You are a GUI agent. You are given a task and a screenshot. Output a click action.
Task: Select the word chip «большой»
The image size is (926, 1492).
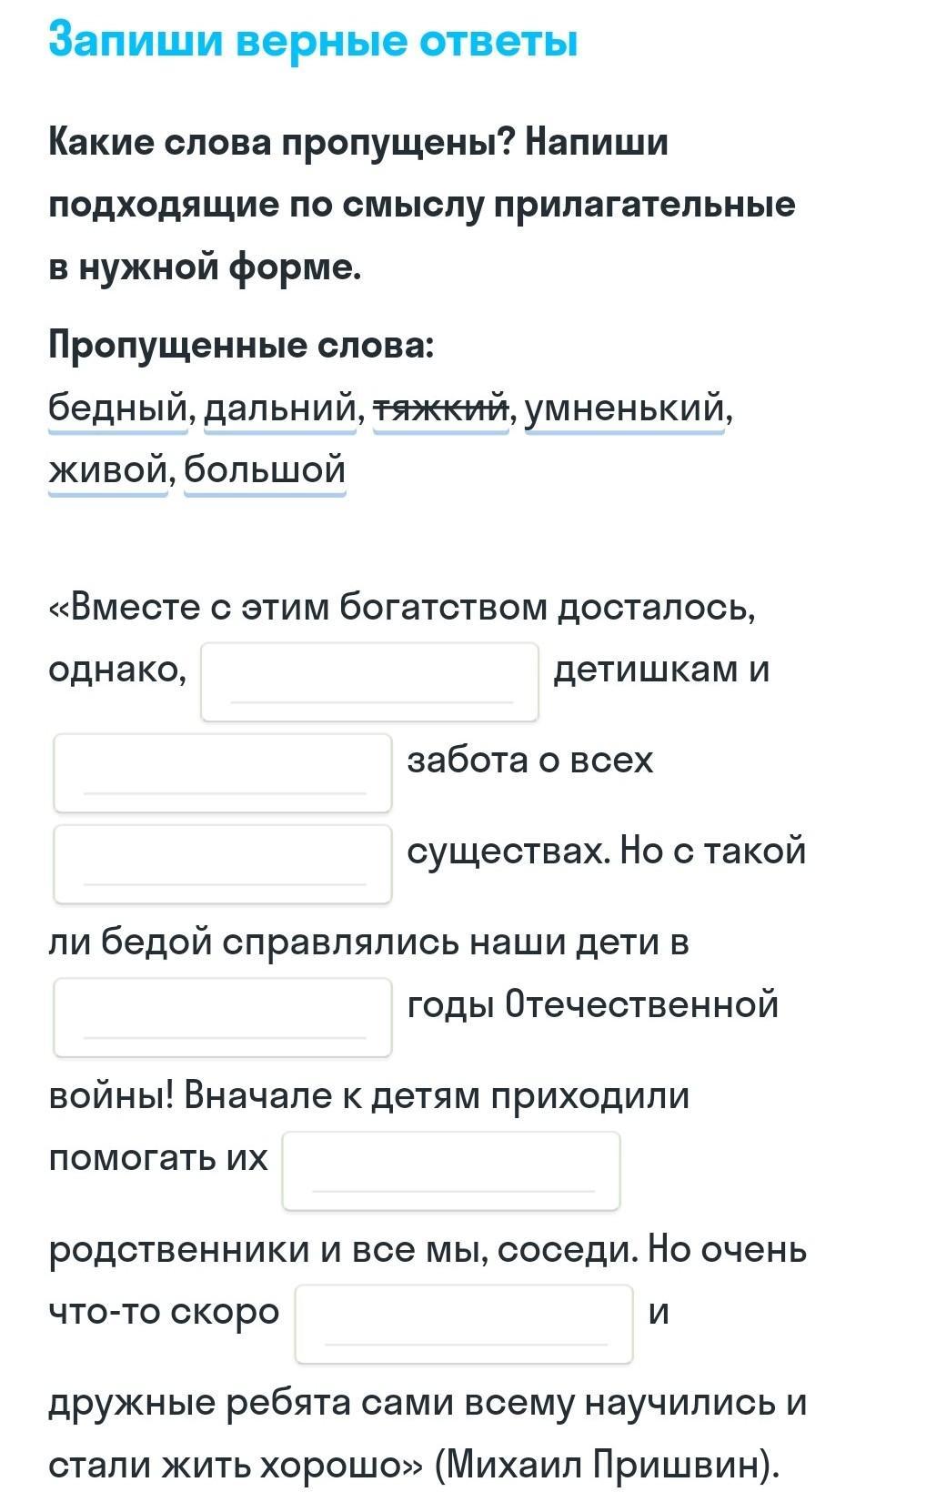pyautogui.click(x=265, y=469)
